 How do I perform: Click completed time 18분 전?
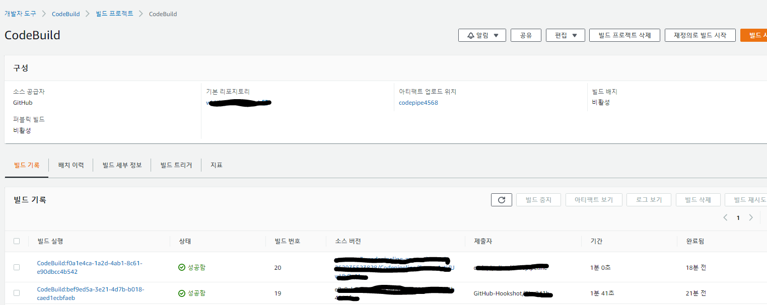tap(696, 267)
